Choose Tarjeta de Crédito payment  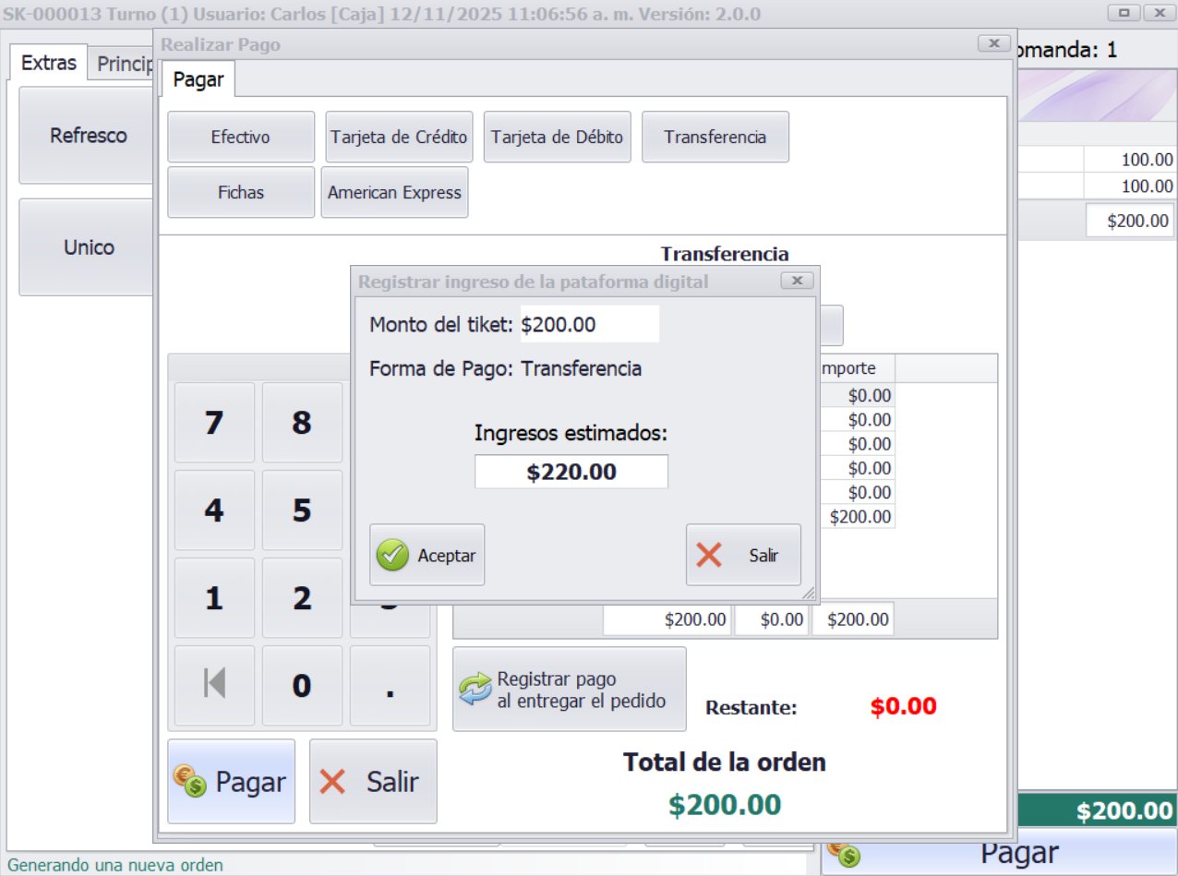[399, 137]
